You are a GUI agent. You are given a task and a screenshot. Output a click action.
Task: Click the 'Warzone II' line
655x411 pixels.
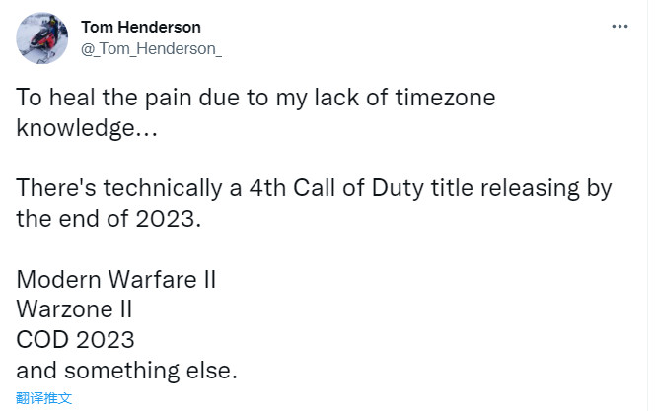click(x=74, y=308)
